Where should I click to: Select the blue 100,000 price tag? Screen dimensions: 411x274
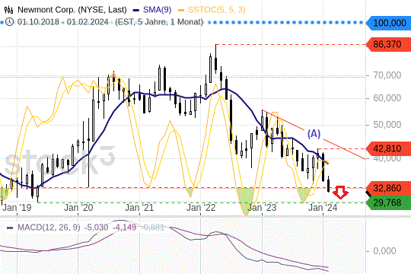388,23
